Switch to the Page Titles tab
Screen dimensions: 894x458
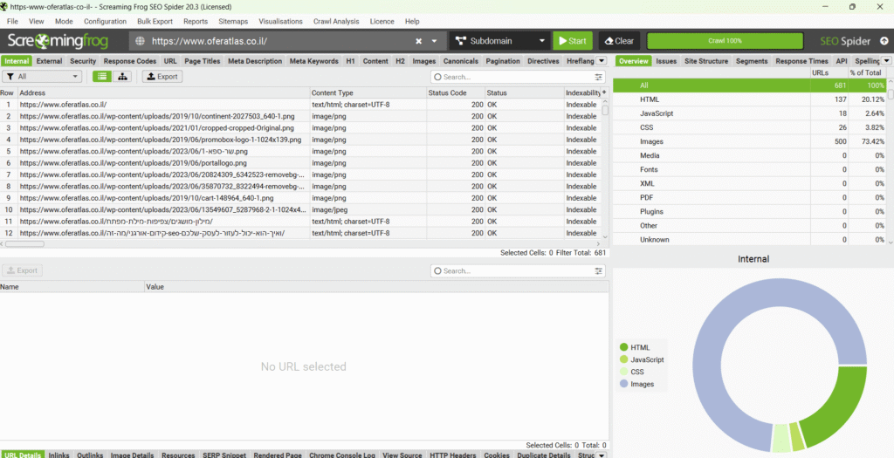[203, 61]
